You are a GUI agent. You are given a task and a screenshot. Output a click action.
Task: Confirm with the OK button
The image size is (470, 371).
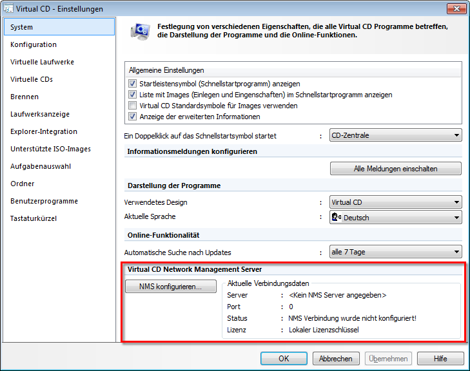284,358
